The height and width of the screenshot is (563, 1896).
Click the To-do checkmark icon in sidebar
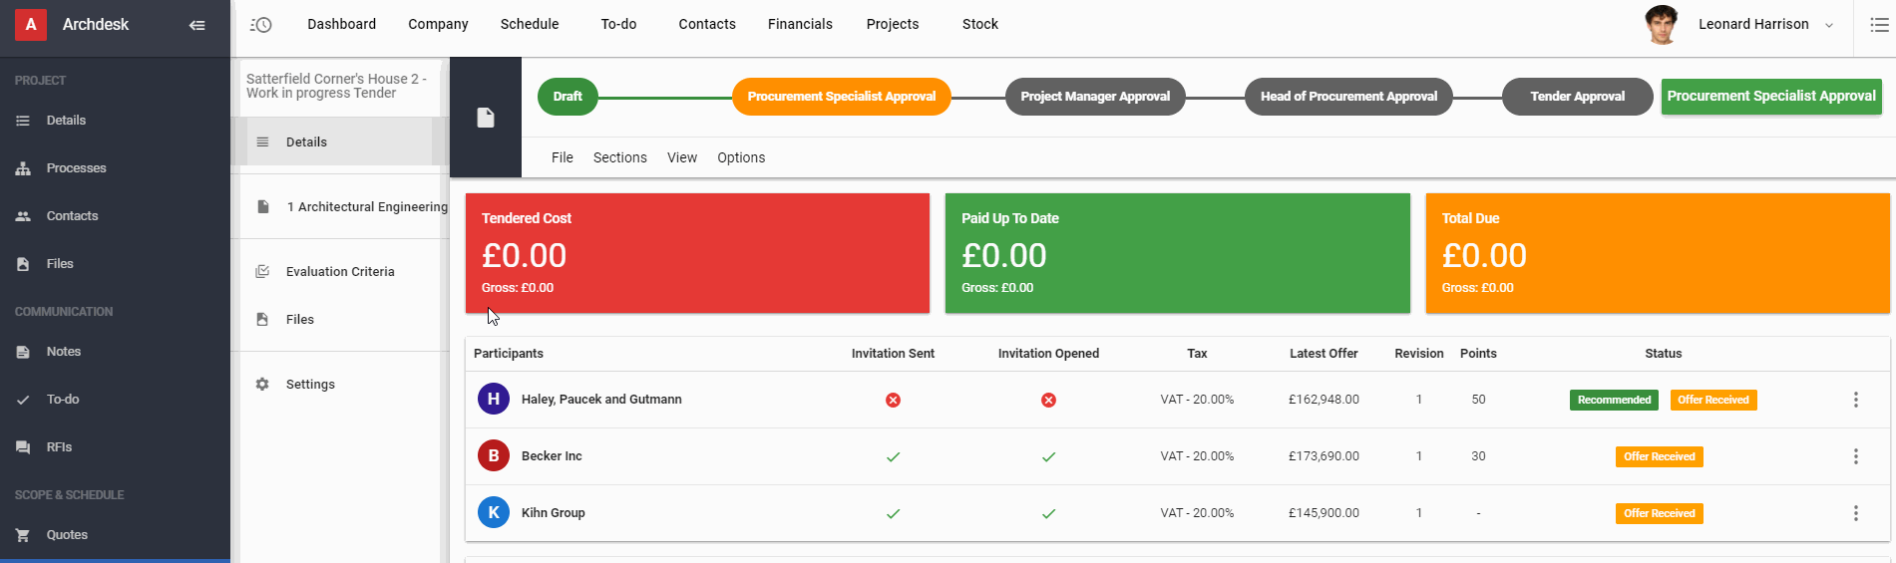tap(23, 400)
